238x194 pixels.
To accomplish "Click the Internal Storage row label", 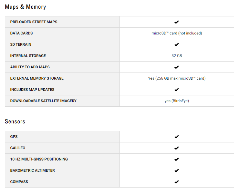I will [28, 56].
